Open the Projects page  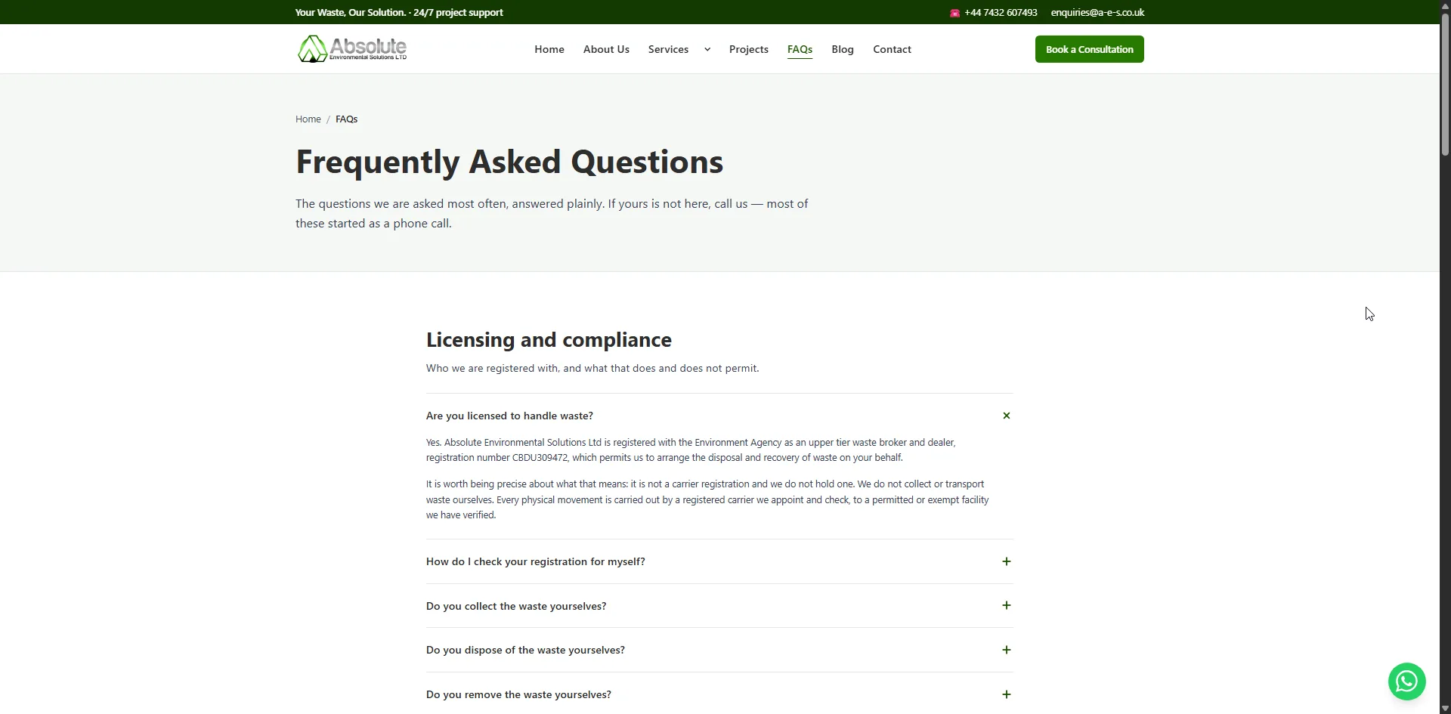(748, 49)
